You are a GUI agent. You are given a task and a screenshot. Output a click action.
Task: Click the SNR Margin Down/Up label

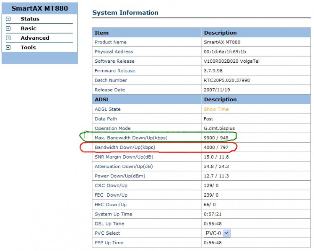pyautogui.click(x=124, y=157)
